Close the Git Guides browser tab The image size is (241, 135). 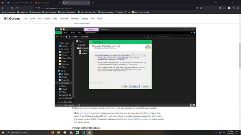(x=88, y=3)
